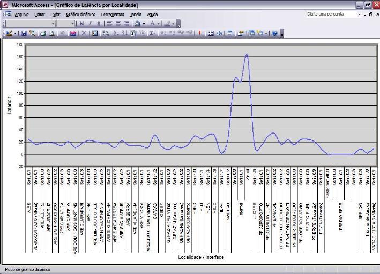Sort ascending with the A-Z icon
The image size is (380, 274).
(116, 33)
